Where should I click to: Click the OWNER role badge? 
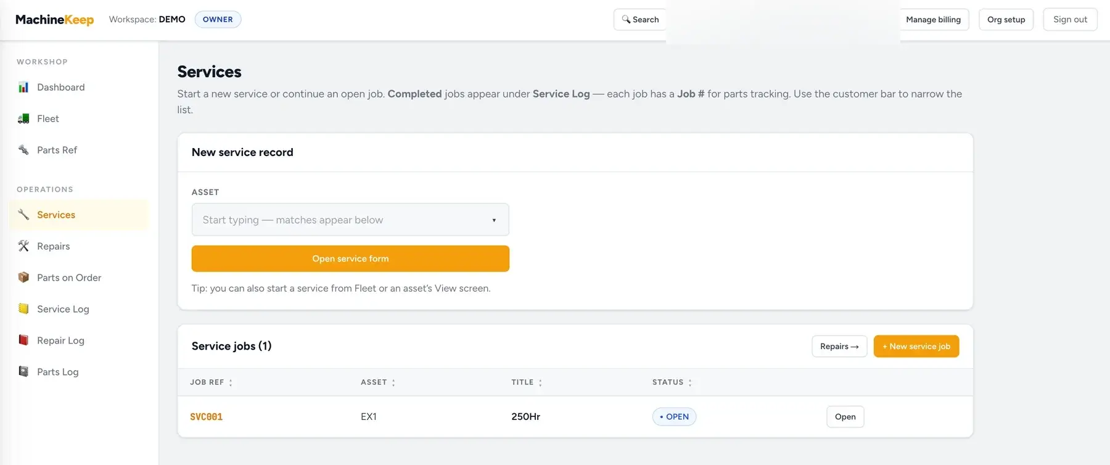click(218, 20)
